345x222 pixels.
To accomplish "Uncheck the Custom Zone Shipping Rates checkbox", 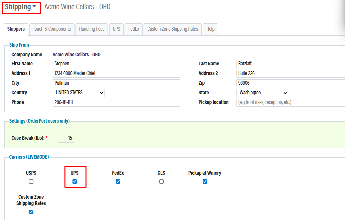I will click(31, 212).
